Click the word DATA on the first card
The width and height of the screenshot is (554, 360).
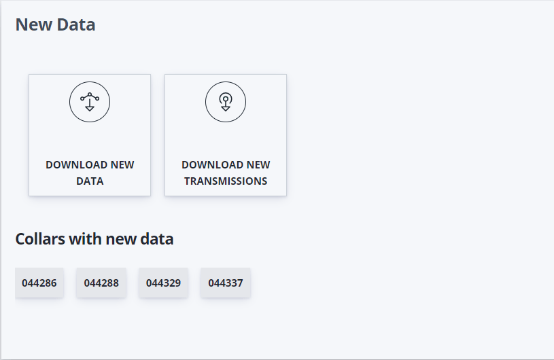pyautogui.click(x=90, y=181)
